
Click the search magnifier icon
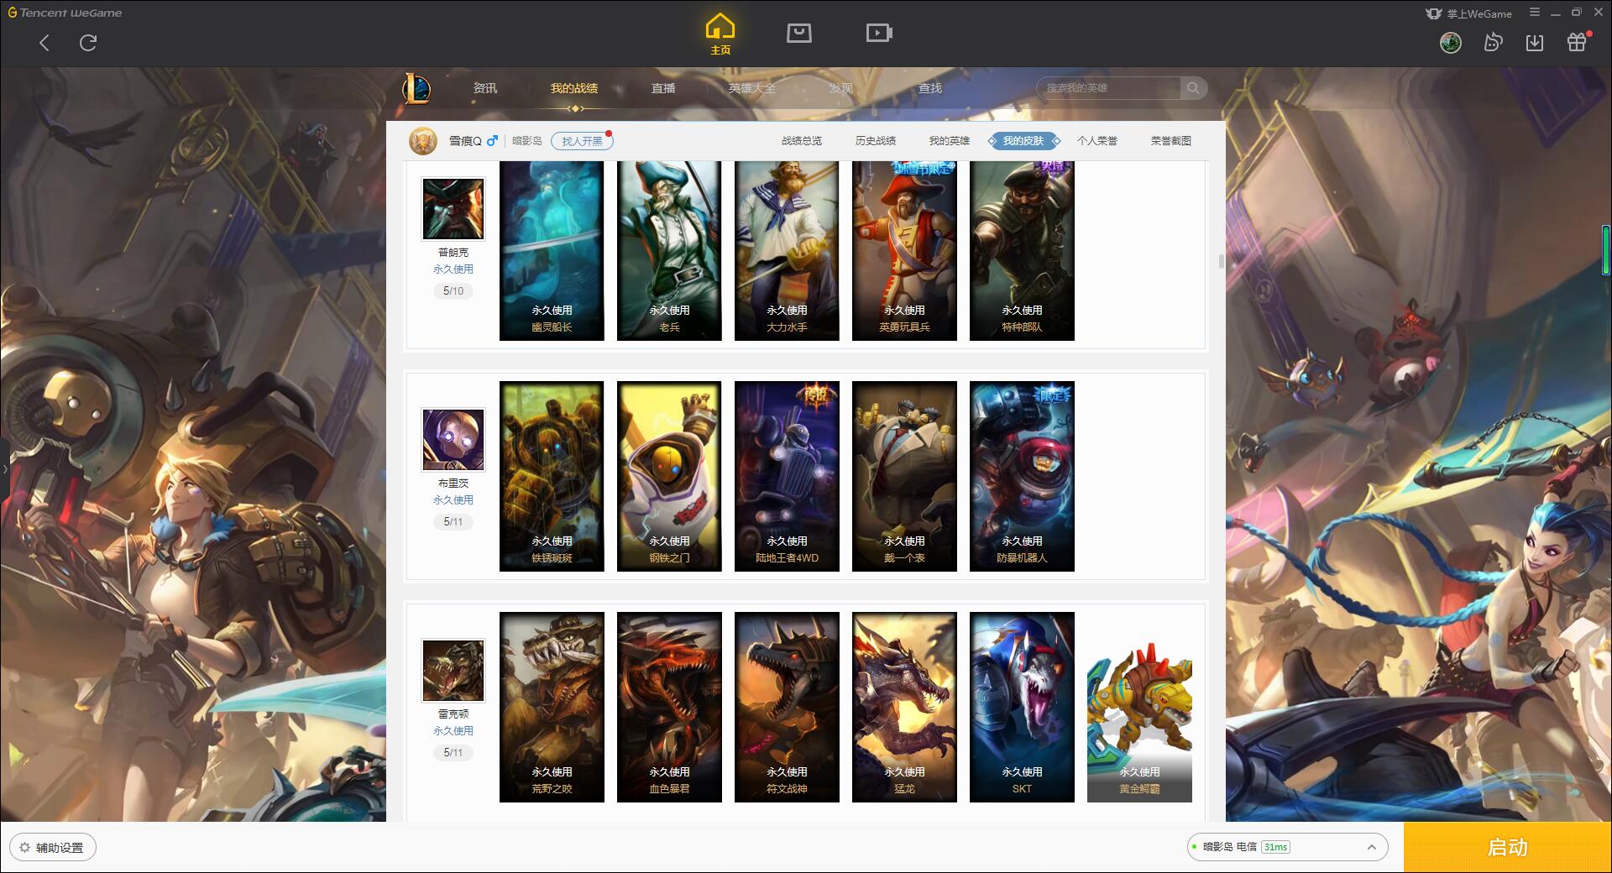[1193, 88]
